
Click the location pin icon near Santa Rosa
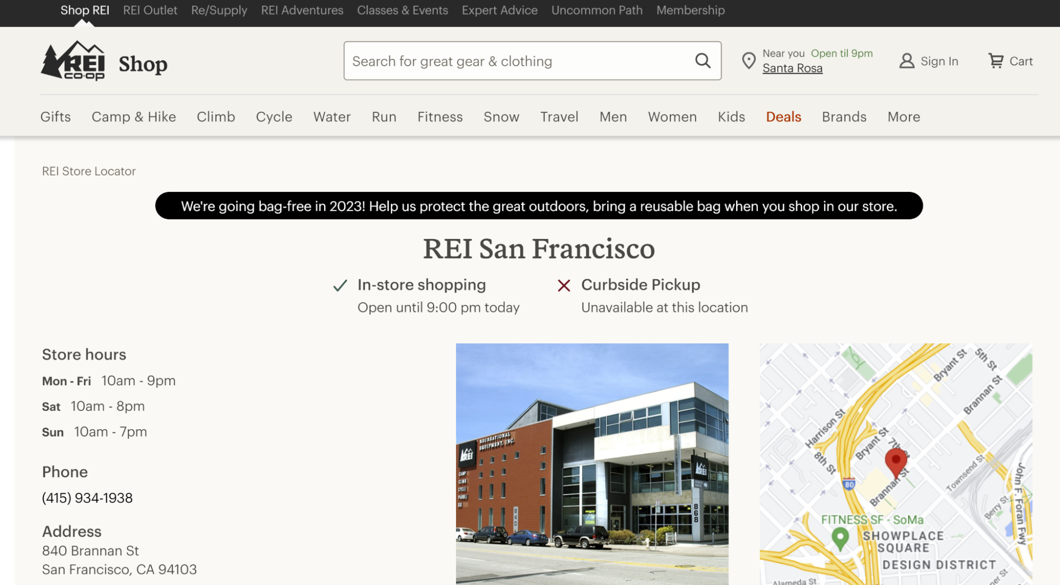748,60
